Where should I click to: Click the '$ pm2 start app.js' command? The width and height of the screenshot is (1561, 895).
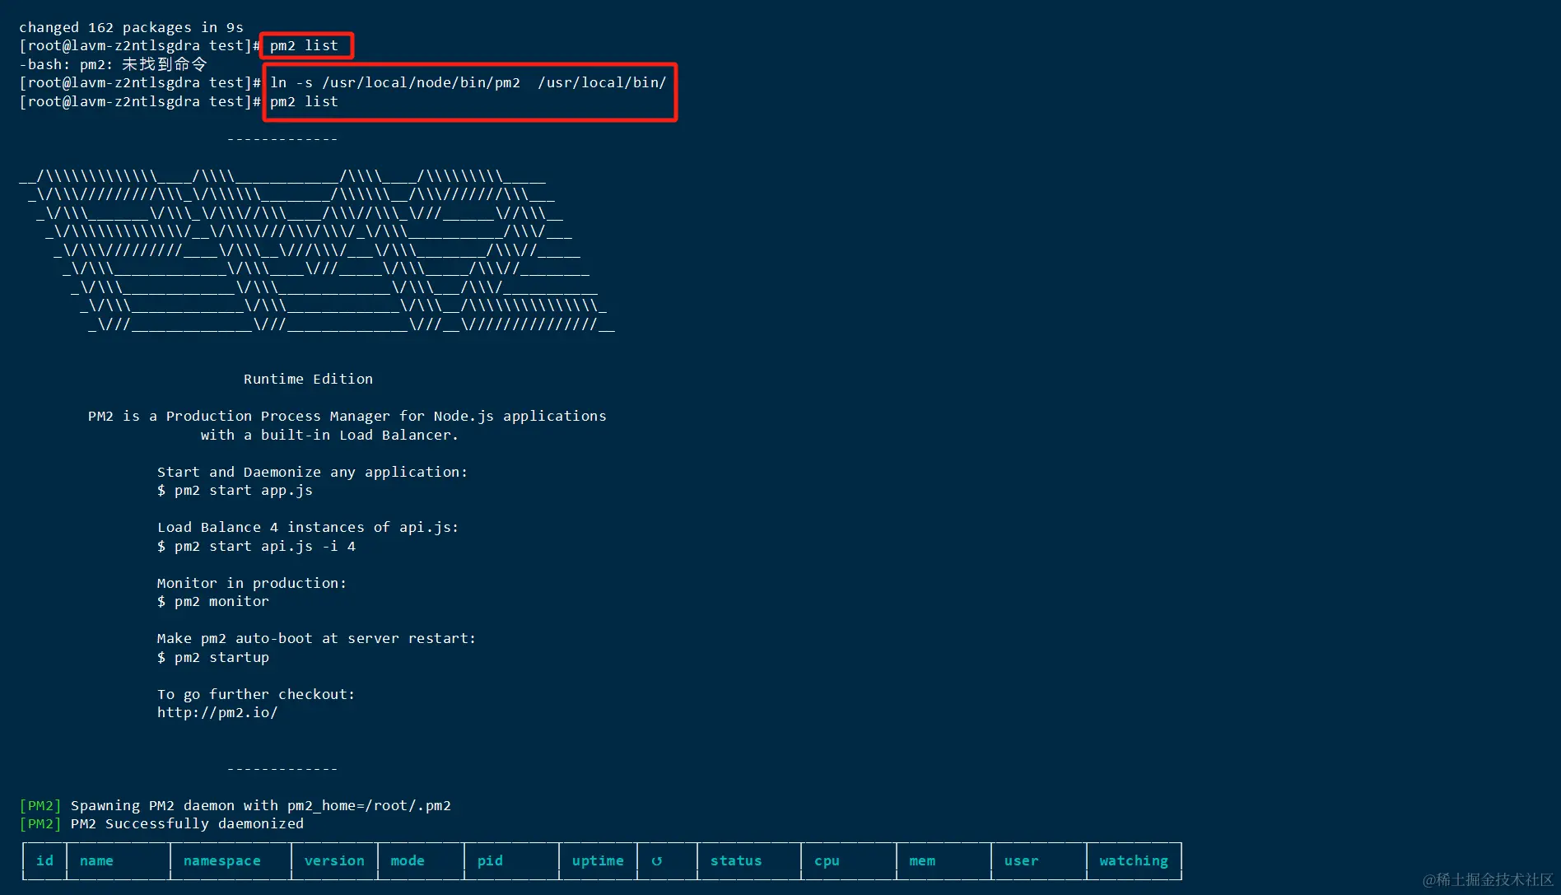click(235, 490)
